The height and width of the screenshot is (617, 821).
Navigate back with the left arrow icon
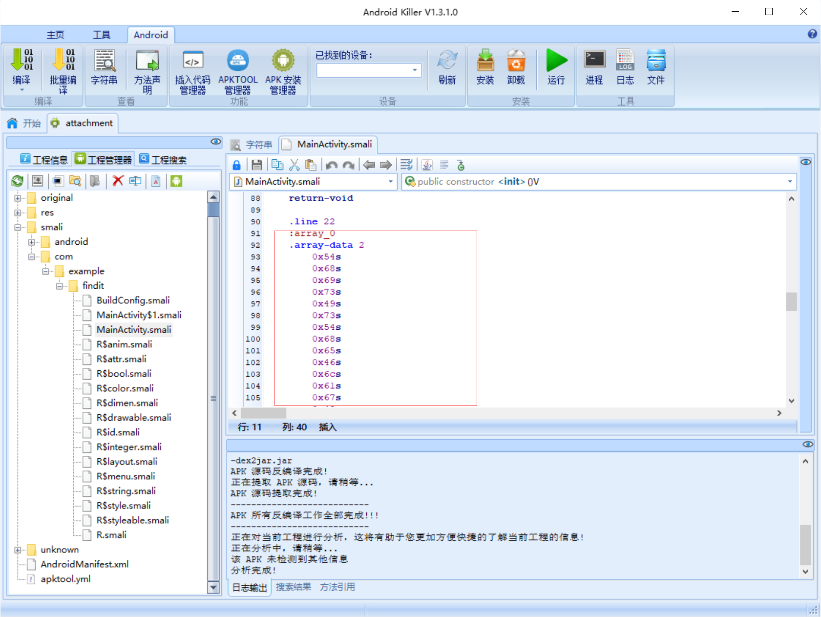point(369,165)
